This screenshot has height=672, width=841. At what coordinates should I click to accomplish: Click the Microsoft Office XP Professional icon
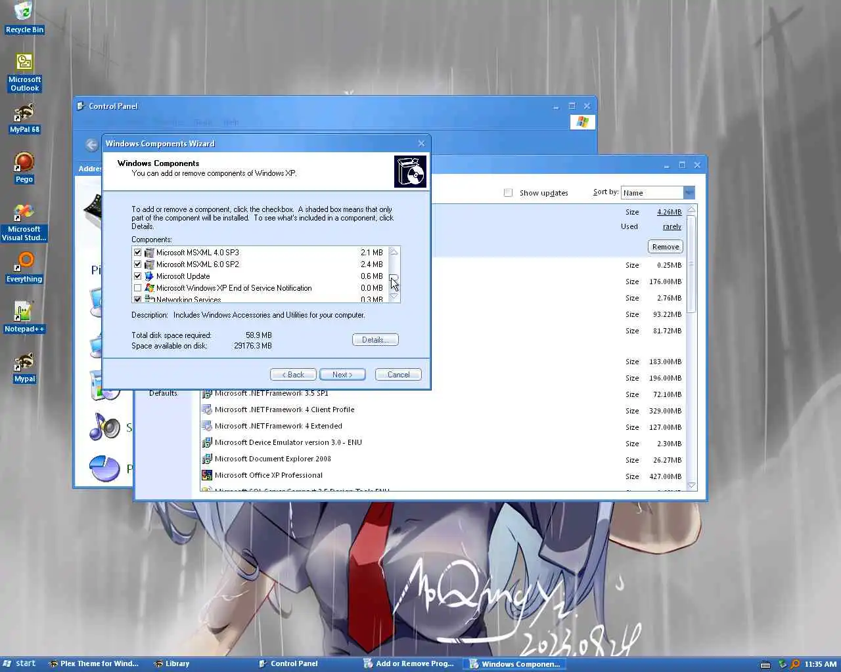207,475
